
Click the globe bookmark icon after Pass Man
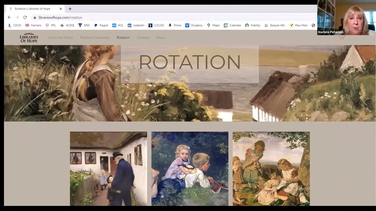pyautogui.click(x=313, y=25)
